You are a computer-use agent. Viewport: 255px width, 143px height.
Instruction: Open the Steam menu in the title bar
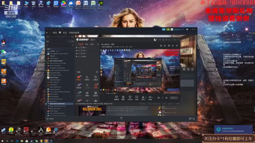(x=47, y=29)
